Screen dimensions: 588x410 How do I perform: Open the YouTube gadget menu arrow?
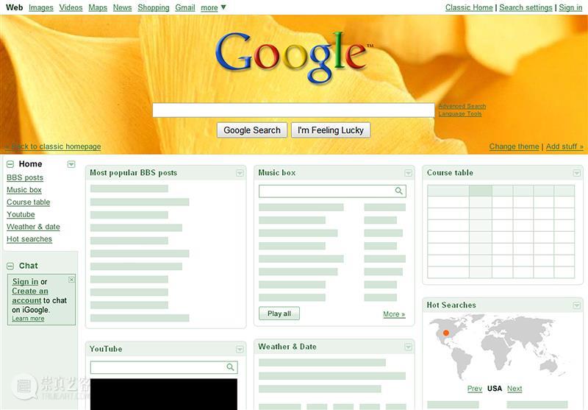click(x=240, y=350)
